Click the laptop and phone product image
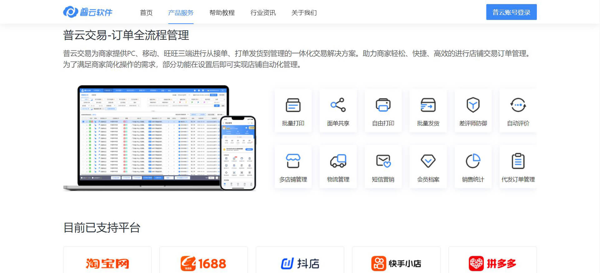Viewport: 600px width, 273px height. (x=159, y=138)
